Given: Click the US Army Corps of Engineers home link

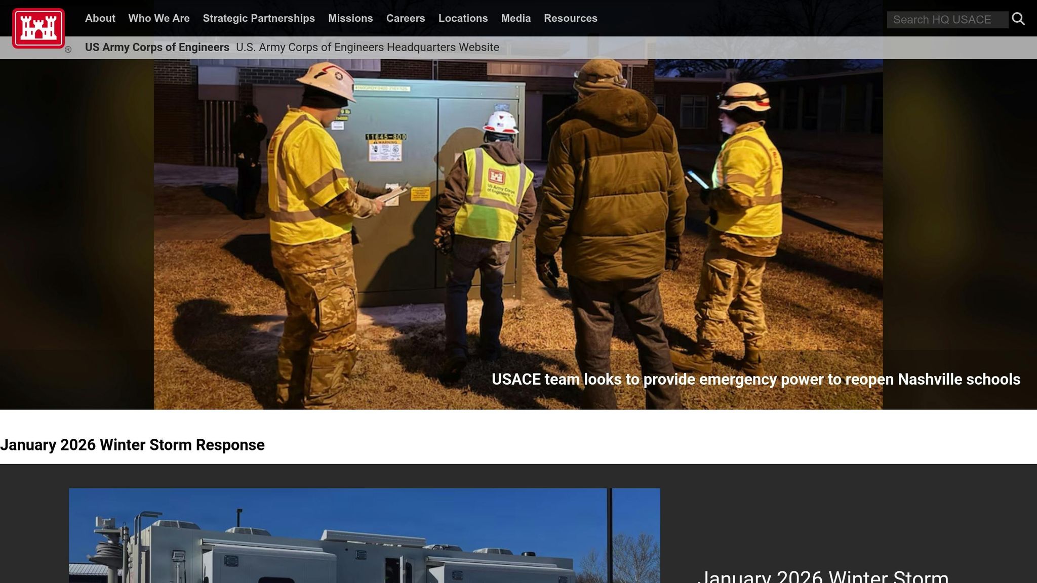Looking at the screenshot, I should click(x=157, y=47).
